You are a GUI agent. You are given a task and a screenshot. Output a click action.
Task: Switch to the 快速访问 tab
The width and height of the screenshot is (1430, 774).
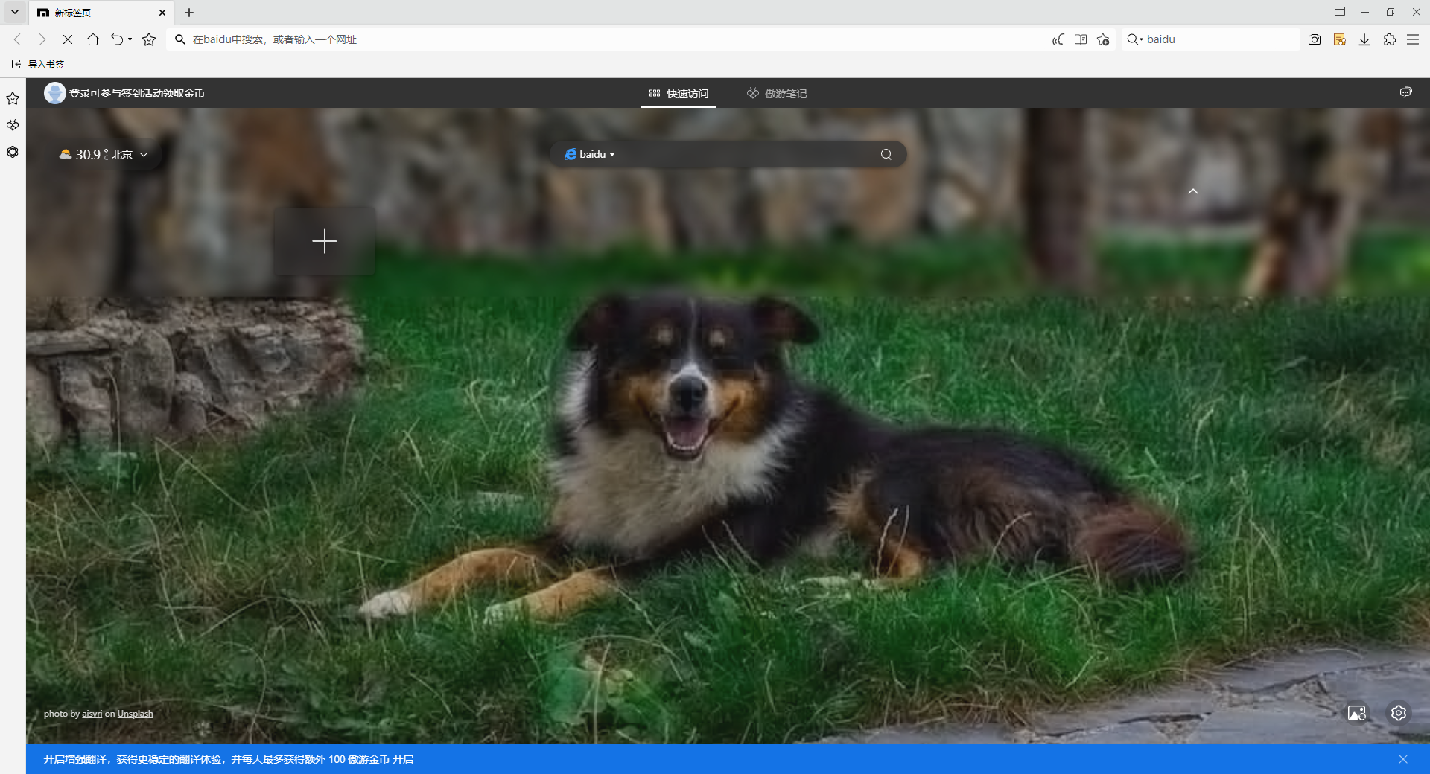tap(679, 94)
